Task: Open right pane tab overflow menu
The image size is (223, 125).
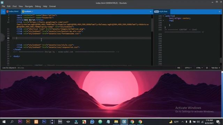Action: click(220, 11)
